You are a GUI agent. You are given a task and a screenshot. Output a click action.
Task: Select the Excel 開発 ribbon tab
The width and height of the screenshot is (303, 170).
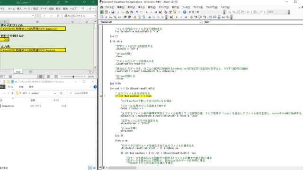[65, 8]
